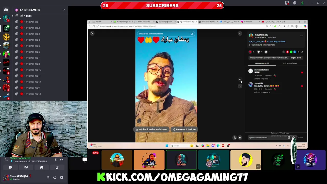Deafen with the headphones icon

click(55, 177)
